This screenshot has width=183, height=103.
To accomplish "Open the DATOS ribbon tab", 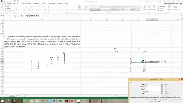I will 44,3.
